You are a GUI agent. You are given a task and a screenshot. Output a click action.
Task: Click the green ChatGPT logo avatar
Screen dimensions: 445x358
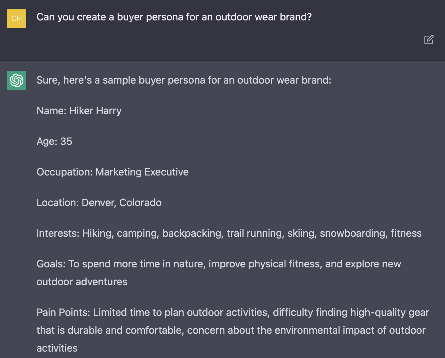pos(17,80)
